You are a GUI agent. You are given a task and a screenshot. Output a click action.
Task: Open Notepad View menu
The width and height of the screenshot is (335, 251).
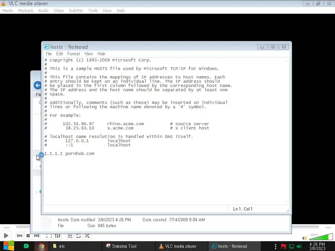pos(88,54)
